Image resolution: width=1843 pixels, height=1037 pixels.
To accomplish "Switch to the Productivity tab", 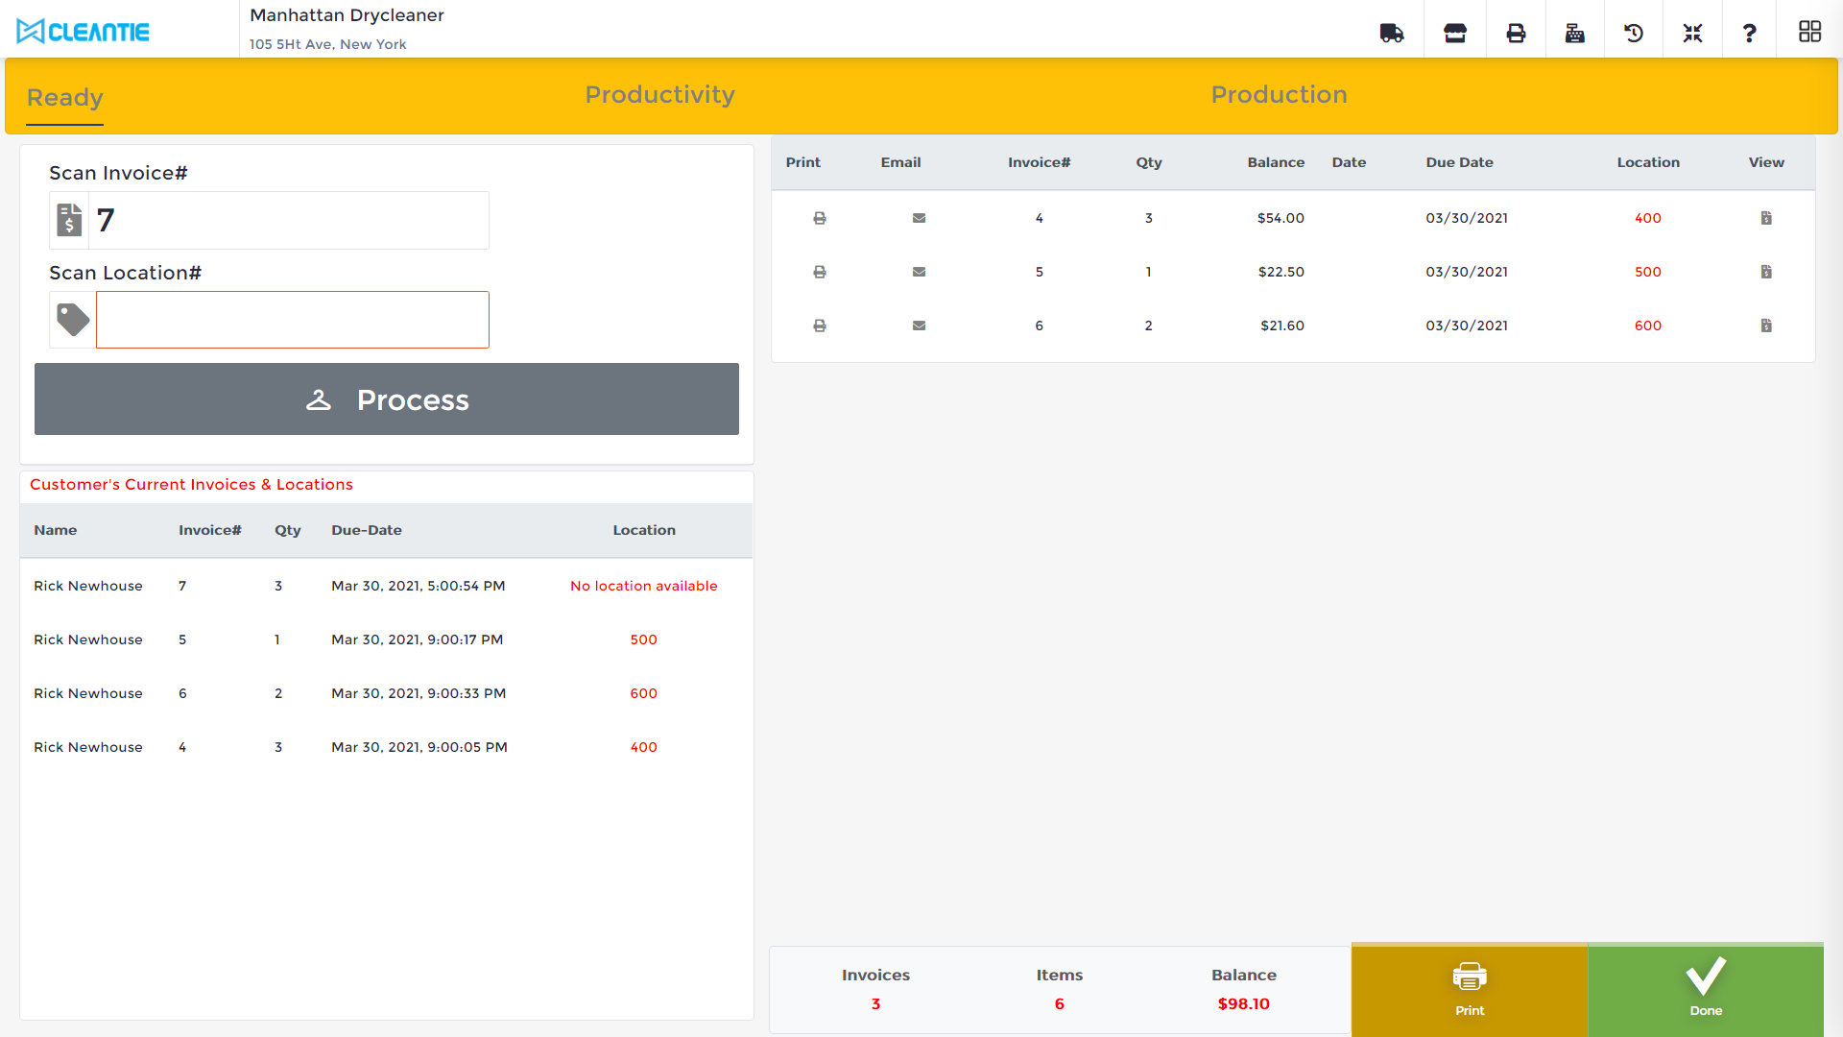I will (x=659, y=94).
